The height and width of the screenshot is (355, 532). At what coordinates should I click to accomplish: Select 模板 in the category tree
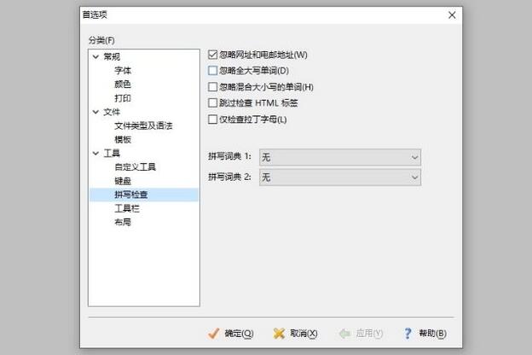point(123,139)
